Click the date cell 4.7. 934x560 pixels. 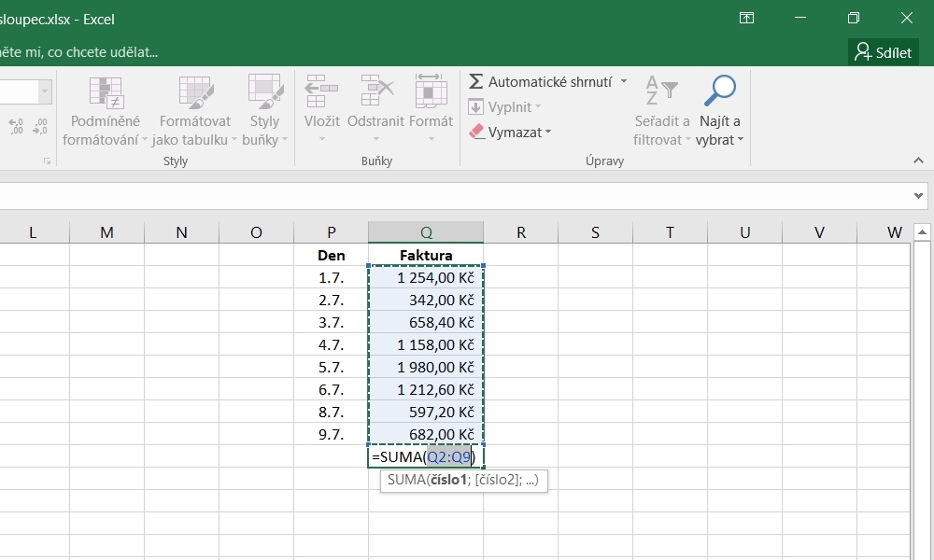tap(332, 344)
